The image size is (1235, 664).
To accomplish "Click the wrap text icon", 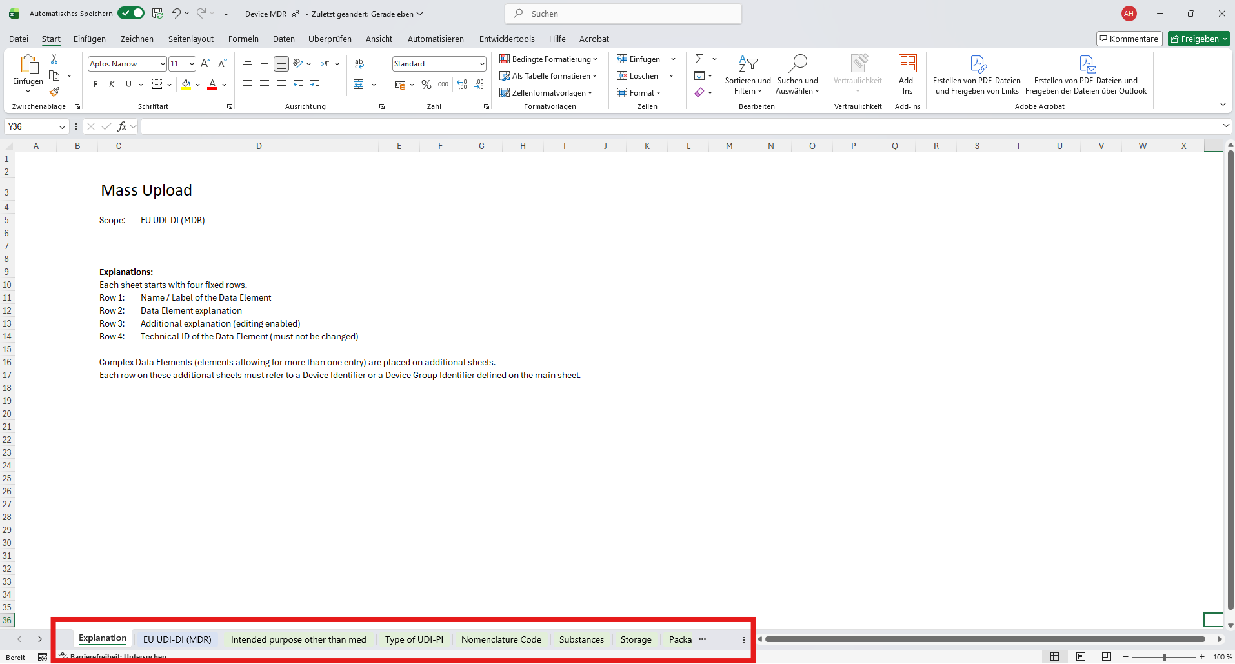I will [x=359, y=63].
